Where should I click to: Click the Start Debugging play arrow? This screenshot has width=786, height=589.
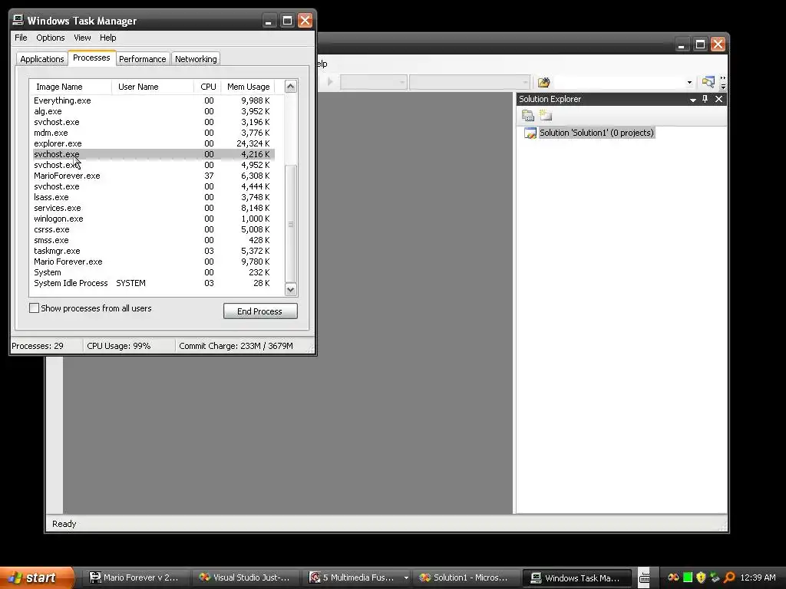[x=330, y=81]
